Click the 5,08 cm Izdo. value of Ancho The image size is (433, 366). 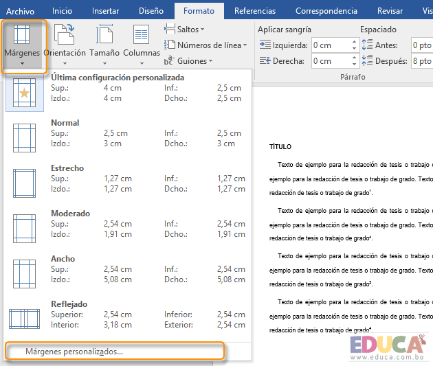(x=118, y=279)
